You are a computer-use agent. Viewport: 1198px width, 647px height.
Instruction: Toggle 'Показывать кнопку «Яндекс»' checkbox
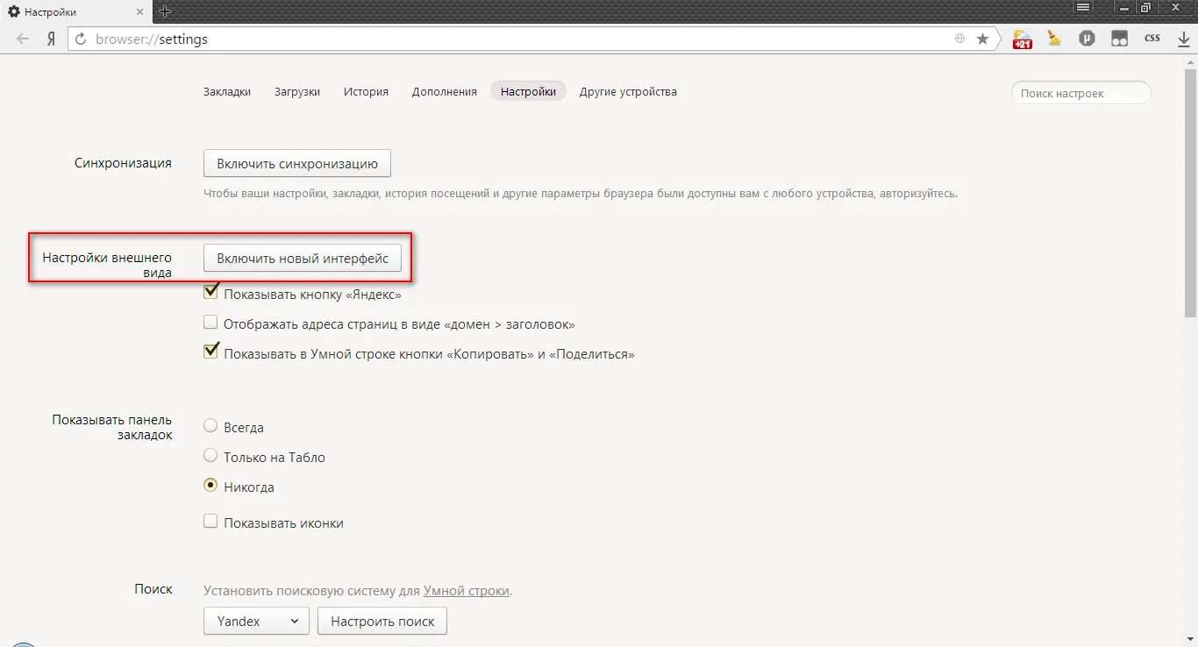[x=210, y=293]
